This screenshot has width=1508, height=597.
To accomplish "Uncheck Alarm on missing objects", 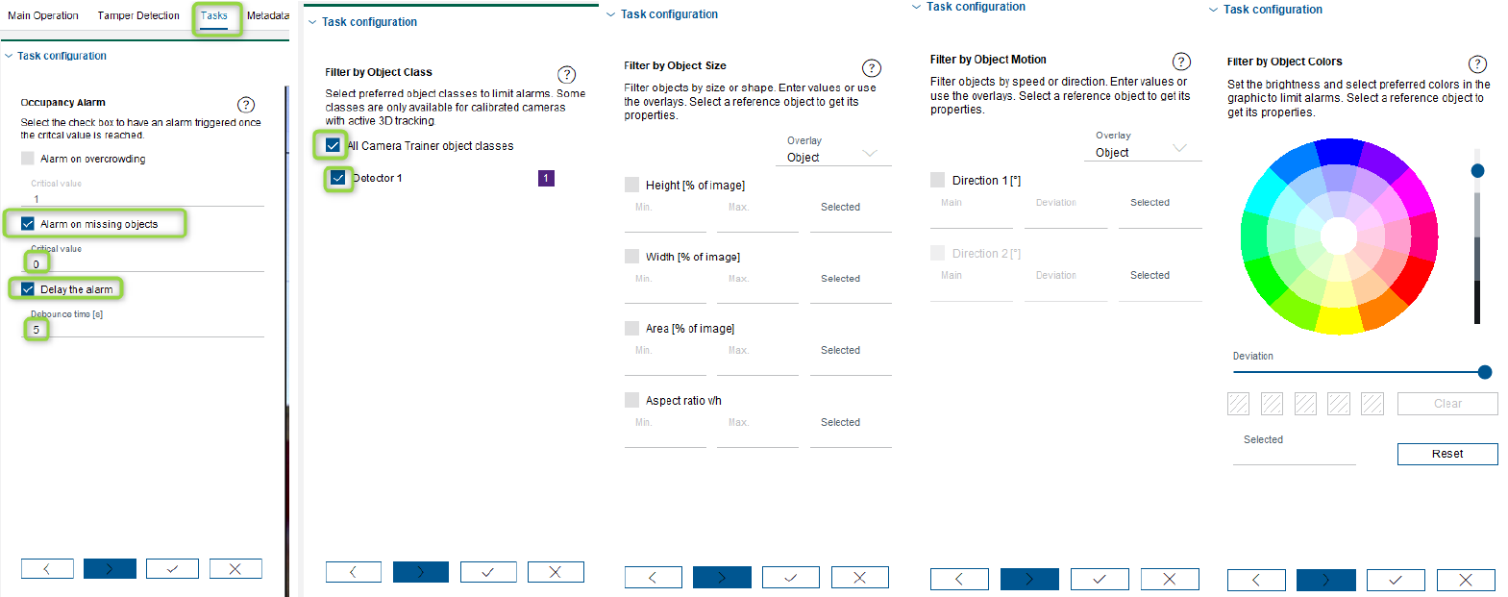I will [x=28, y=224].
